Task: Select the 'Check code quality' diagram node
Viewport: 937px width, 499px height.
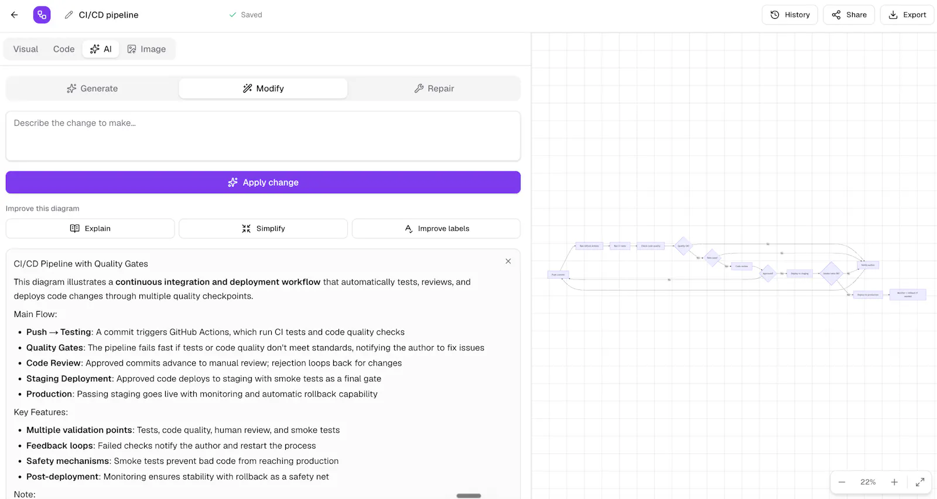Action: click(651, 246)
